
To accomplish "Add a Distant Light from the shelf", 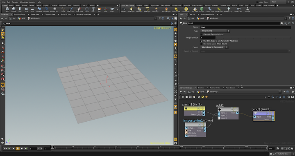I will pyautogui.click(x=176, y=9).
